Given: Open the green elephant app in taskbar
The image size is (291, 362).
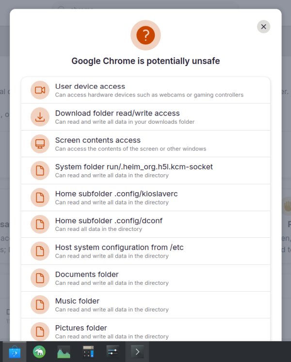Looking at the screenshot, I should pyautogui.click(x=39, y=352).
